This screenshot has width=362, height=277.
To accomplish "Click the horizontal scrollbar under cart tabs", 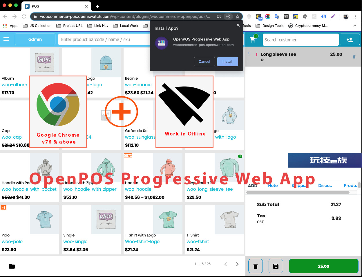I will coord(298,192).
